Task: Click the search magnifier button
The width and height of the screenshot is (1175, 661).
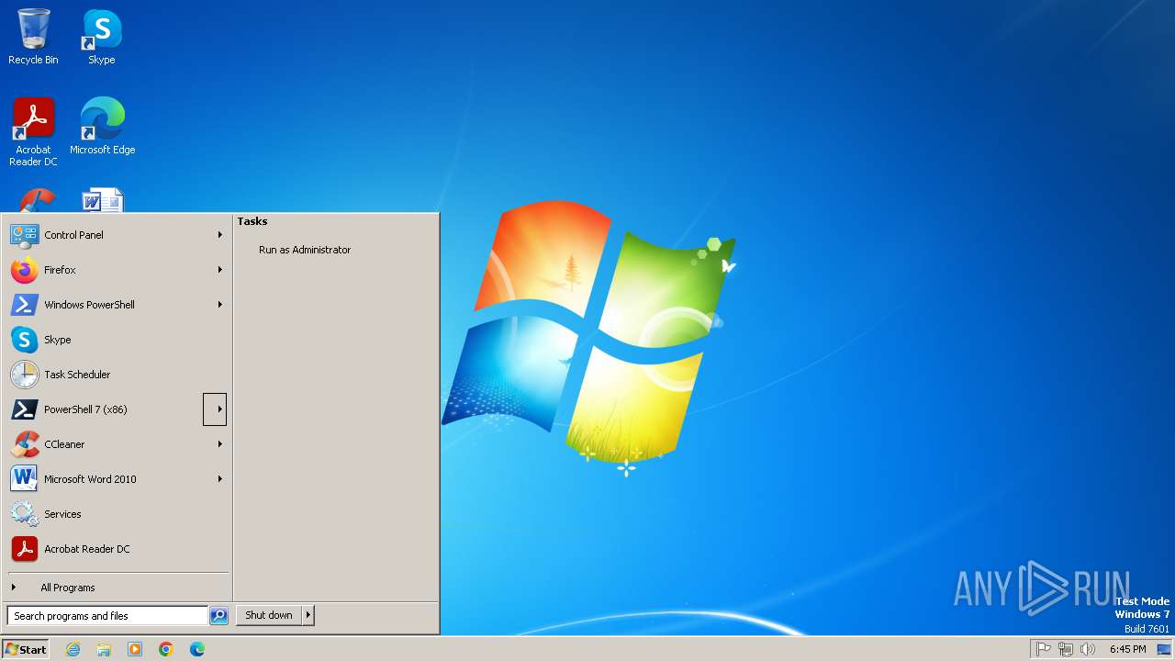Action: coord(218,616)
